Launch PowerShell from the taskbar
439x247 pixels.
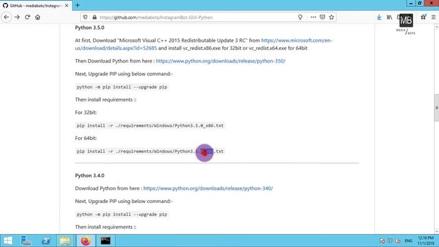pos(46,241)
